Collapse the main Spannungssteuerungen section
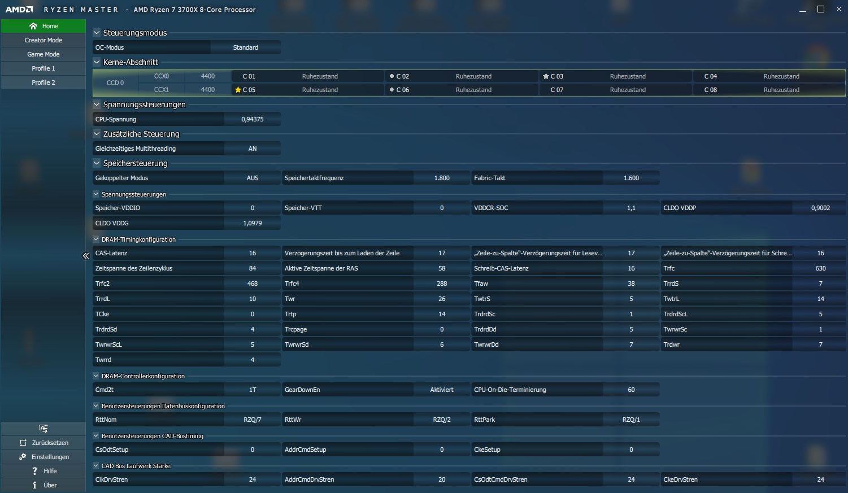Viewport: 848px width, 493px height. (97, 104)
